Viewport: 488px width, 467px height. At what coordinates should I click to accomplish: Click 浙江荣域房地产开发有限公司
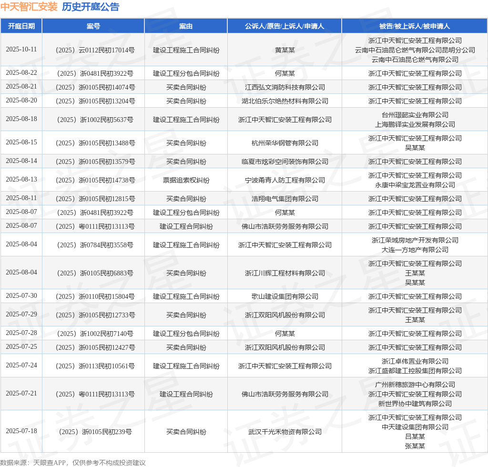pos(415,241)
